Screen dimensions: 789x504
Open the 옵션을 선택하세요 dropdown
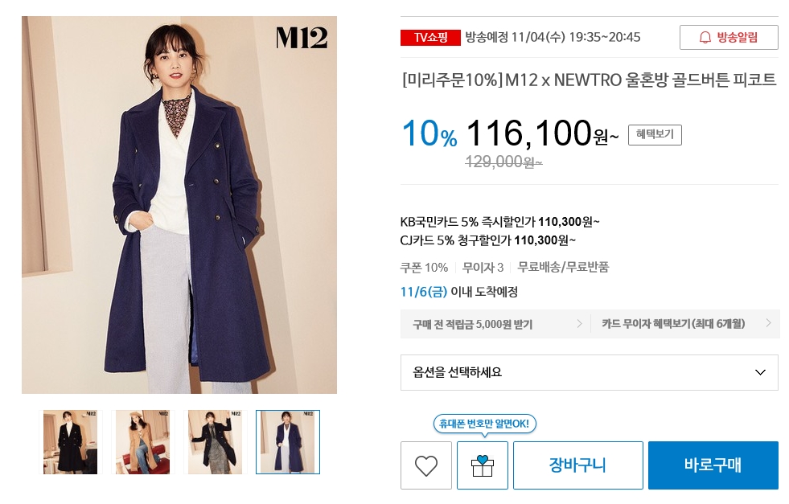coord(590,372)
